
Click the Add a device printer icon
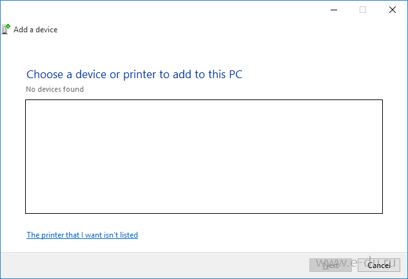(6, 29)
